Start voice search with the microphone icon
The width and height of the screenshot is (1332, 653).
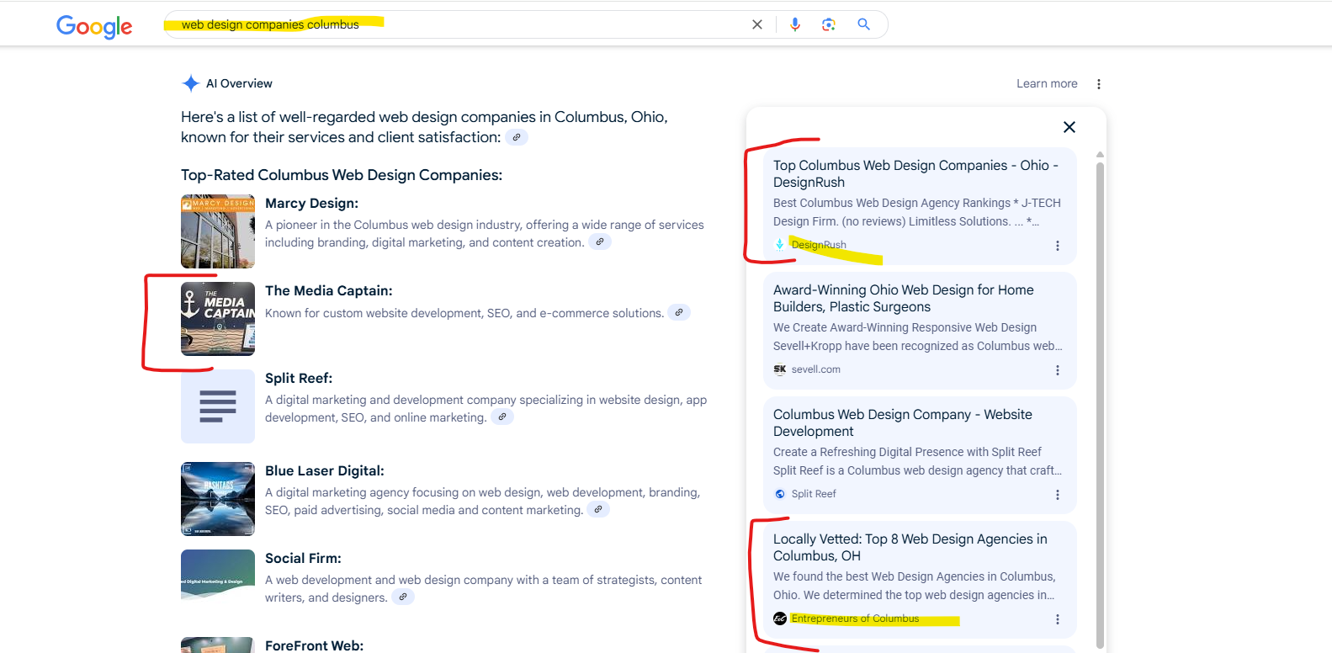795,24
